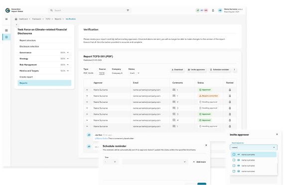Click the Download button
Screen dimensions: 284x185
coord(177,70)
